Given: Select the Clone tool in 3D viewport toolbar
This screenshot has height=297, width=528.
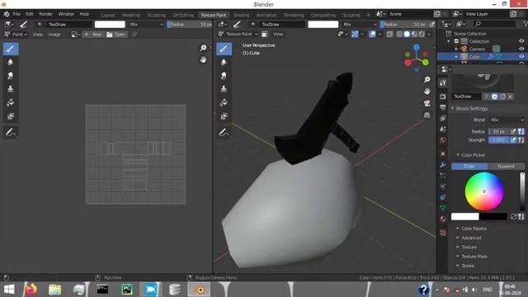Looking at the screenshot, I should tap(224, 89).
